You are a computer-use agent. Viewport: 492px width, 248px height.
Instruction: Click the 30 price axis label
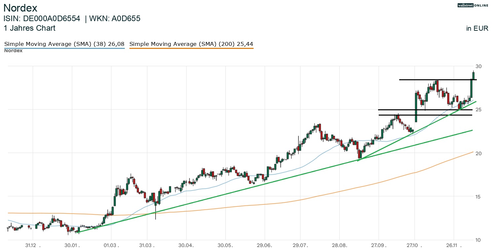tap(478, 66)
